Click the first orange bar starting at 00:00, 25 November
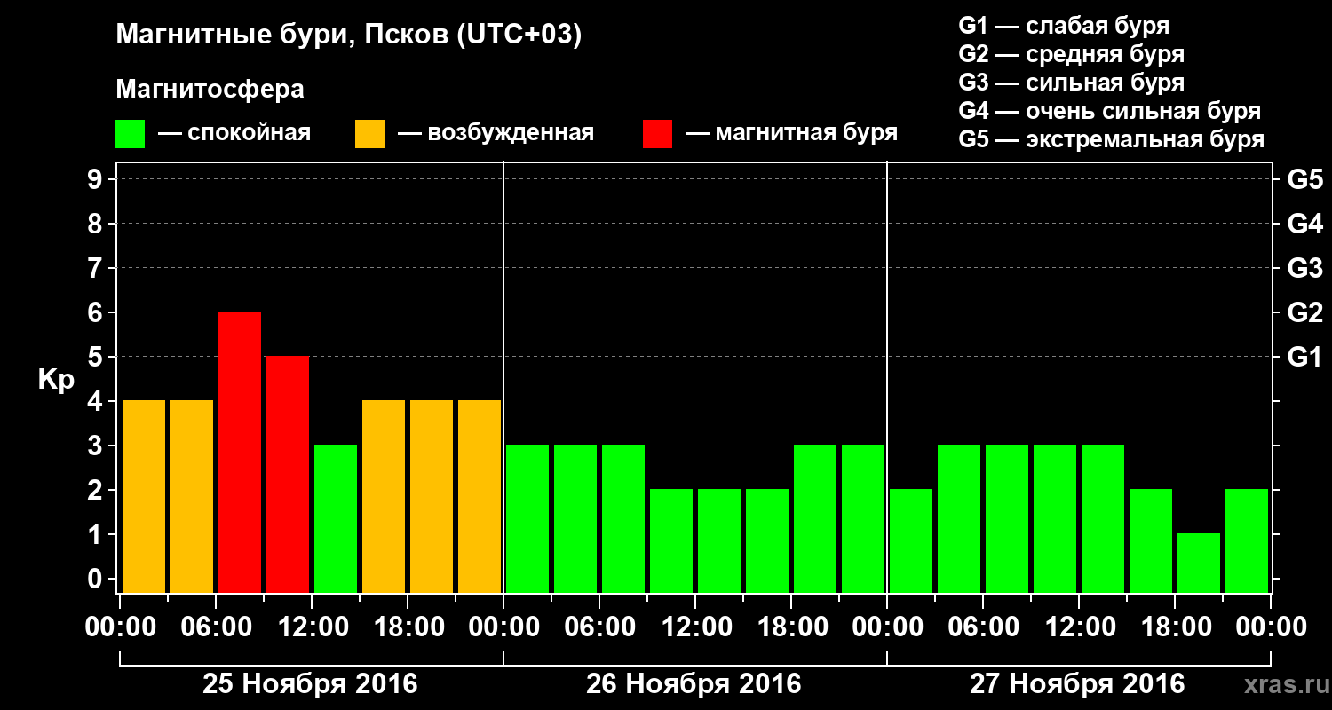Screen dimensions: 1332x710 pos(144,497)
